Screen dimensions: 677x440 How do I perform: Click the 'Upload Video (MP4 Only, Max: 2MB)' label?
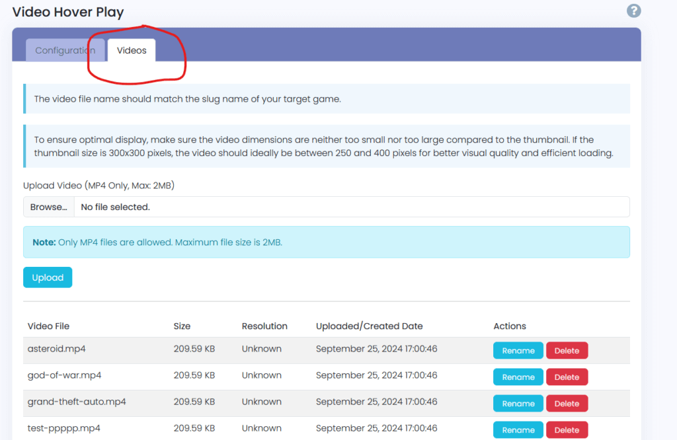pos(99,186)
